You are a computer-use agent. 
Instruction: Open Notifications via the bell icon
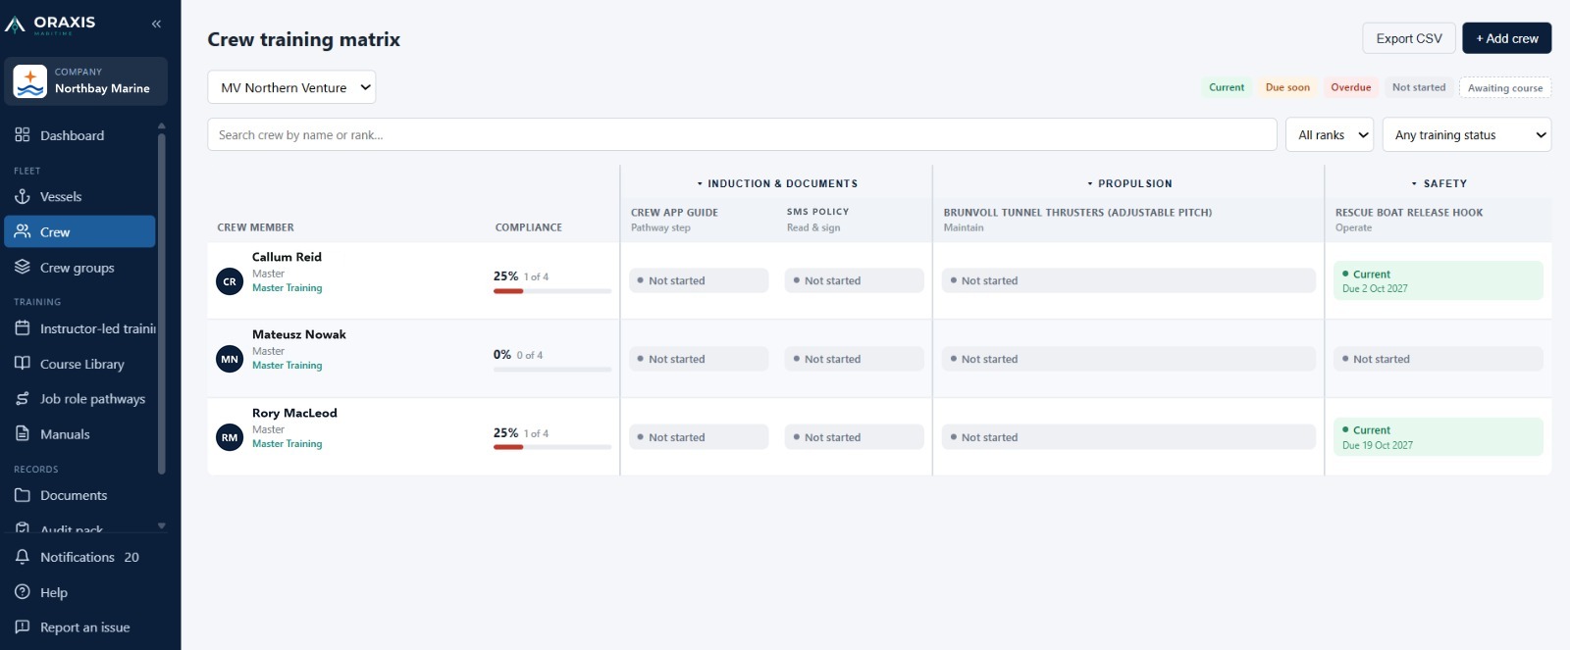tap(23, 557)
